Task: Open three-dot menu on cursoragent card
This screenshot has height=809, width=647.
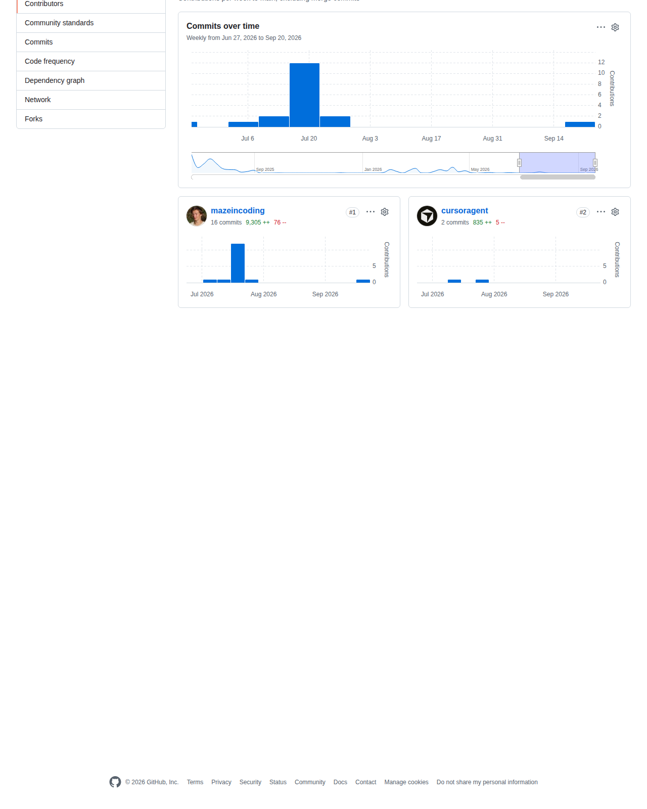Action: coord(601,212)
